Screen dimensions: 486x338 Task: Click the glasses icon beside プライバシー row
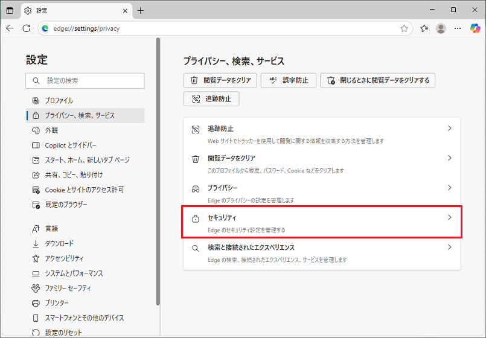coord(196,189)
